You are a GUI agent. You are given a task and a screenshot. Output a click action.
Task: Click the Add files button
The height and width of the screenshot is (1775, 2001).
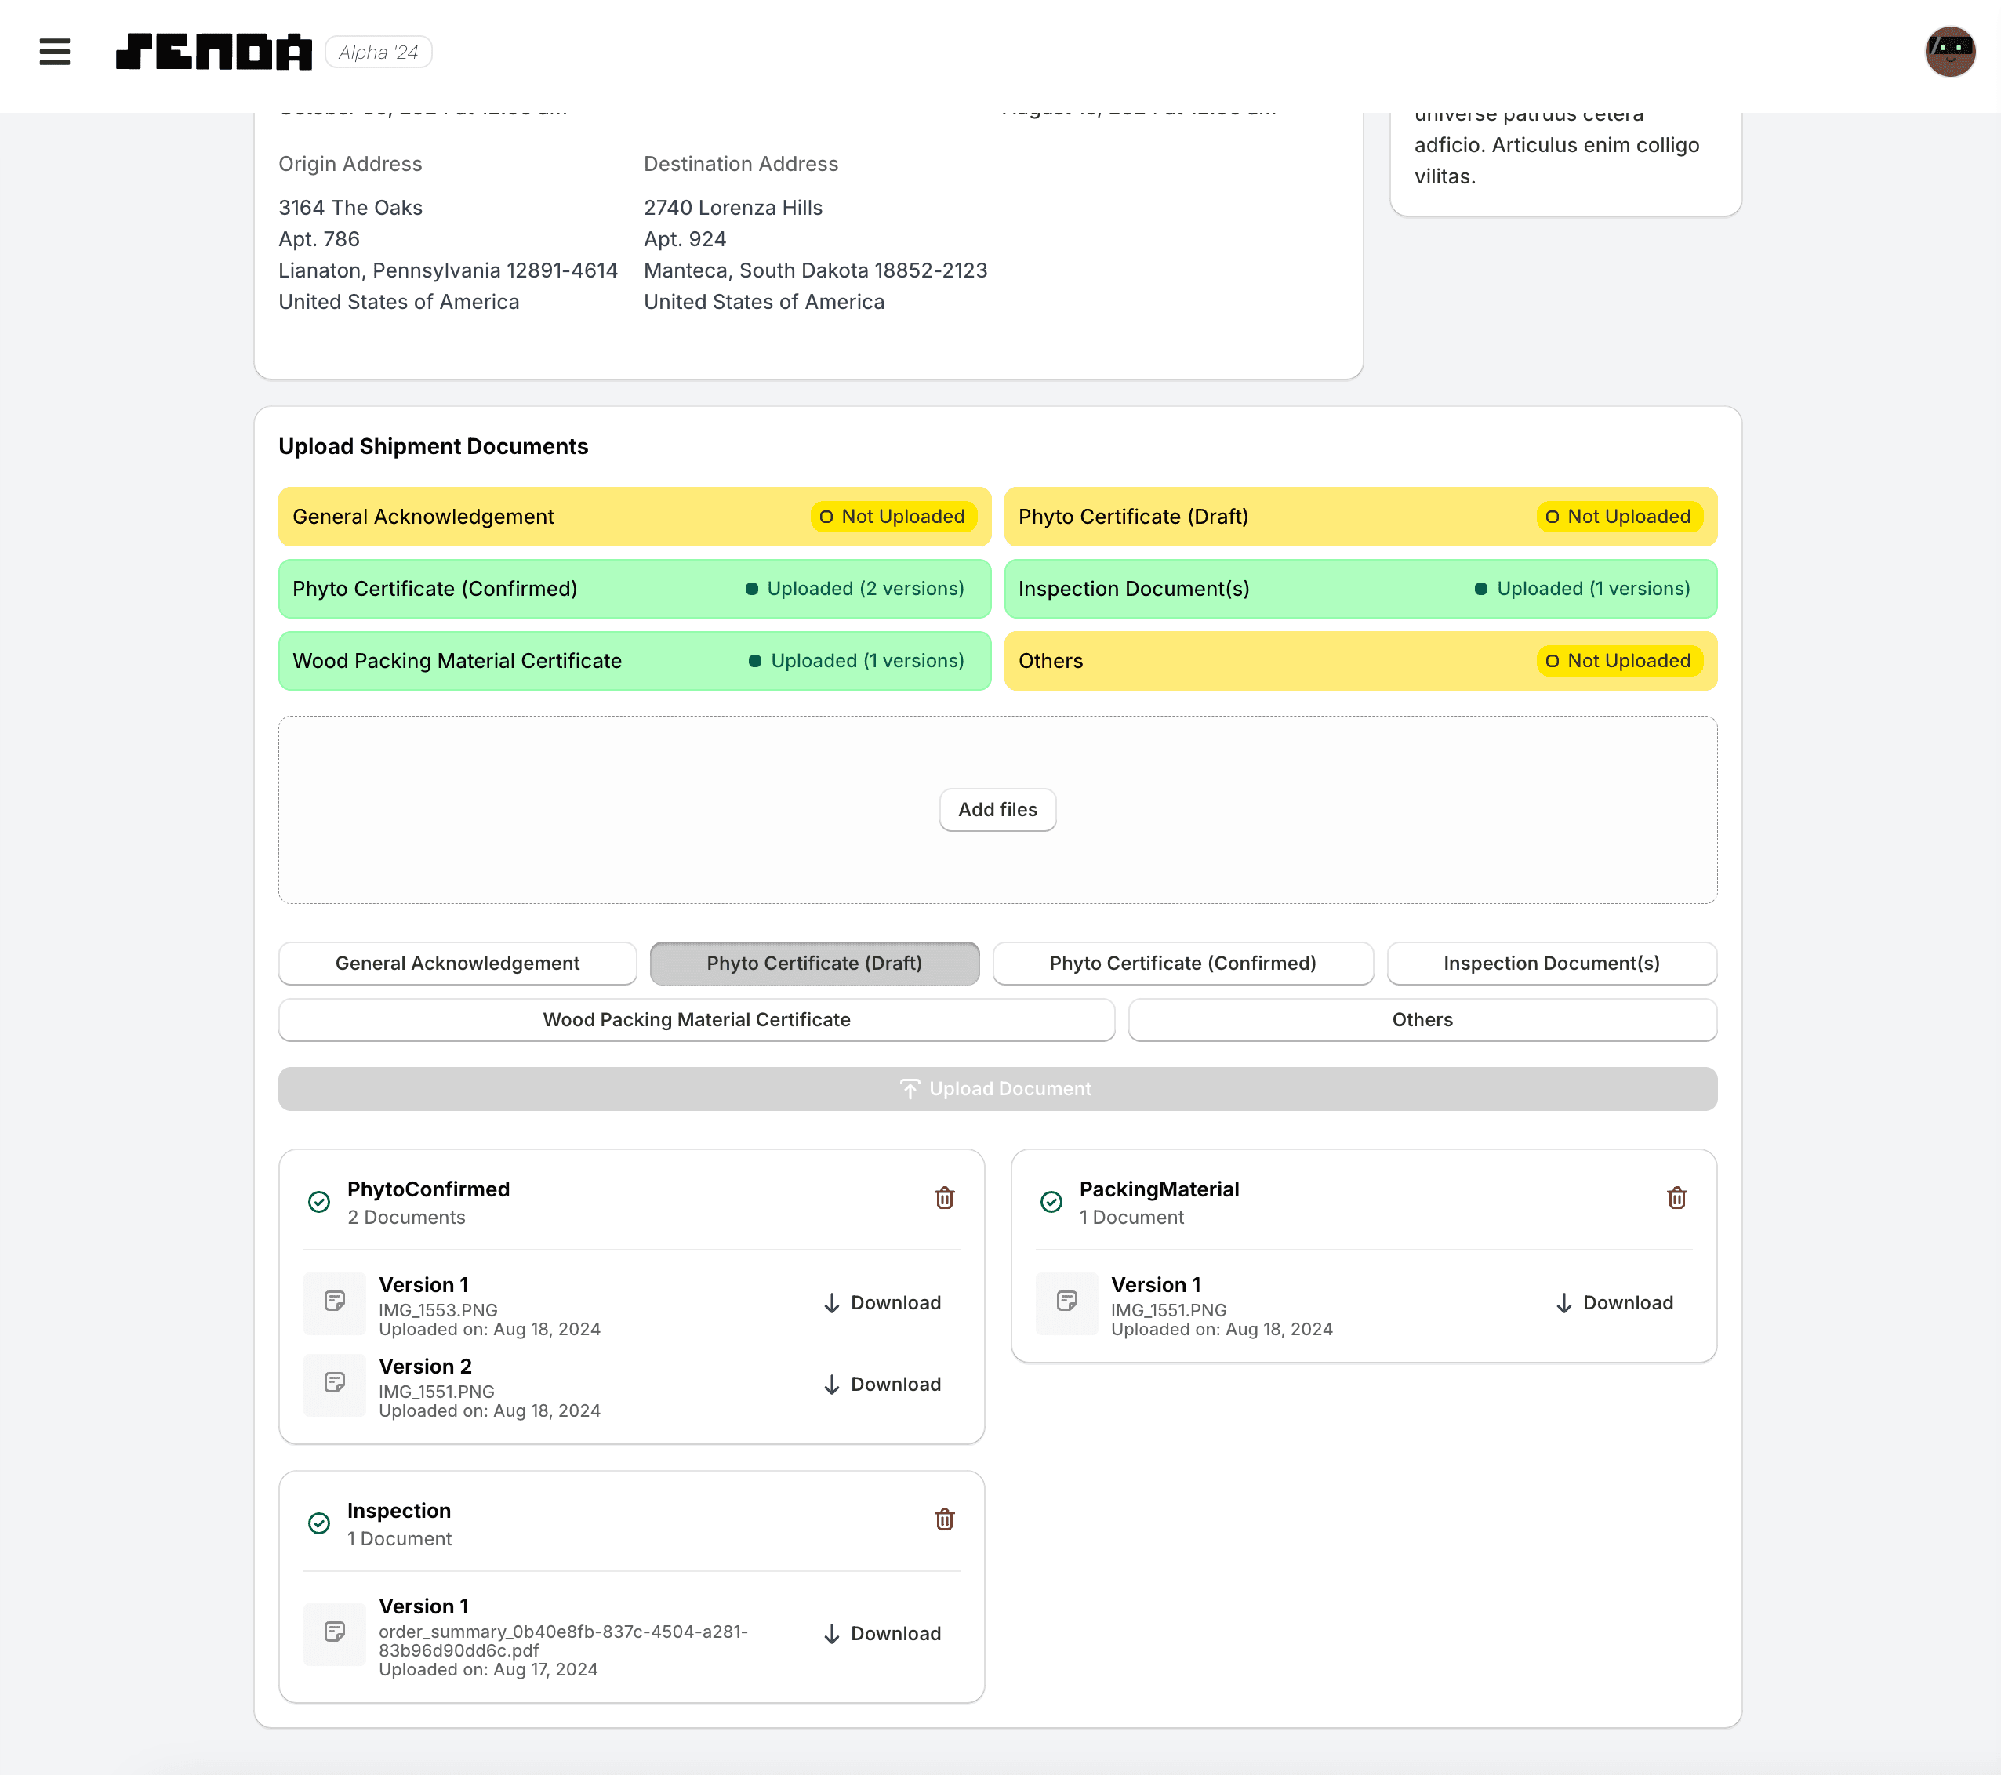(x=997, y=808)
